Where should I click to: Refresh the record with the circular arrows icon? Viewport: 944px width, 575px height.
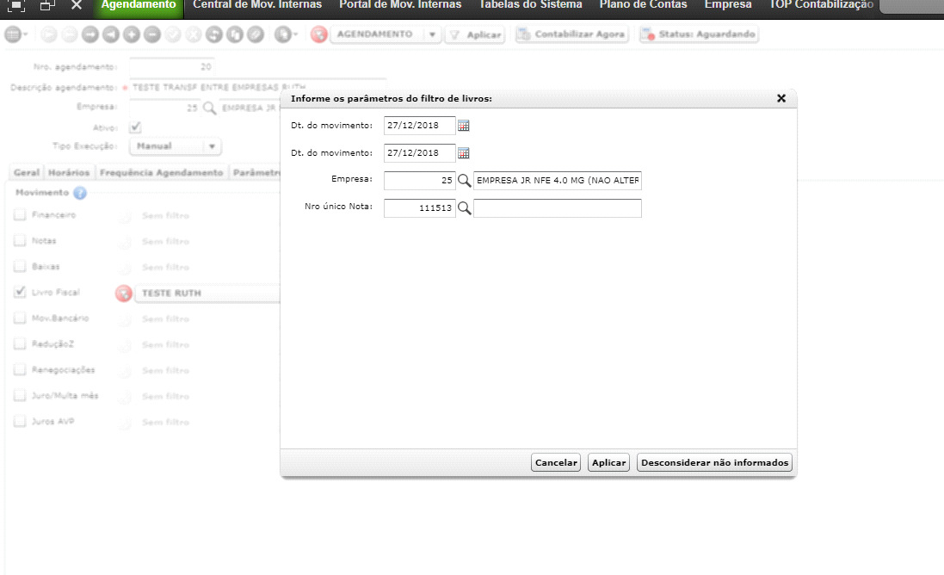(214, 35)
